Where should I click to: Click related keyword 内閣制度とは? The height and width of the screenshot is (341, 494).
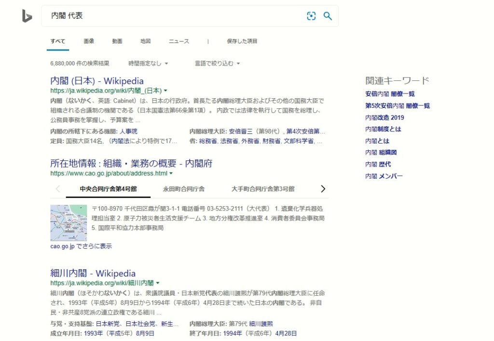point(383,129)
